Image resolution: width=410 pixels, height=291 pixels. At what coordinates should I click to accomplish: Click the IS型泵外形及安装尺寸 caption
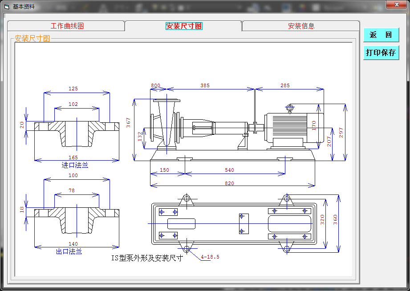pyautogui.click(x=147, y=258)
